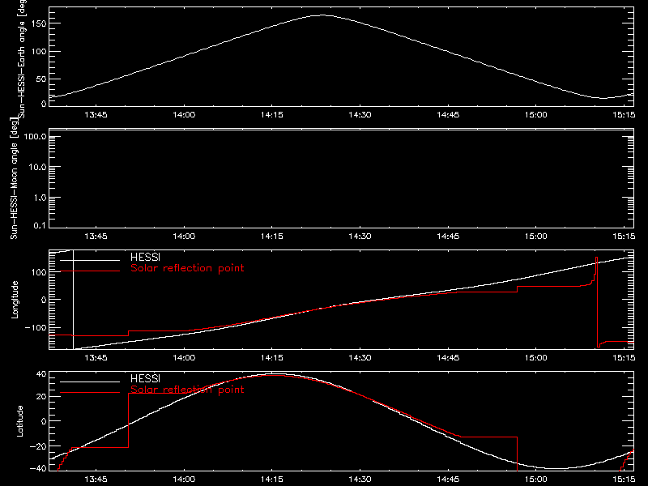Click 15:00 time label under Earth angle plot
This screenshot has height=486, width=648.
(536, 114)
